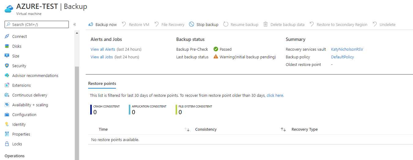Click the Properties bars icon
The height and width of the screenshot is (160, 413).
coord(7,134)
